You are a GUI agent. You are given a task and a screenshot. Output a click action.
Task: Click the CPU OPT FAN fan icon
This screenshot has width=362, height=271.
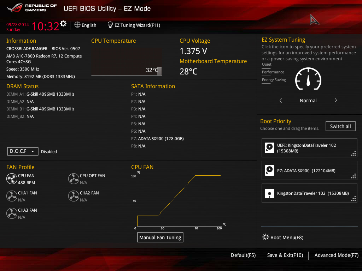point(74,179)
